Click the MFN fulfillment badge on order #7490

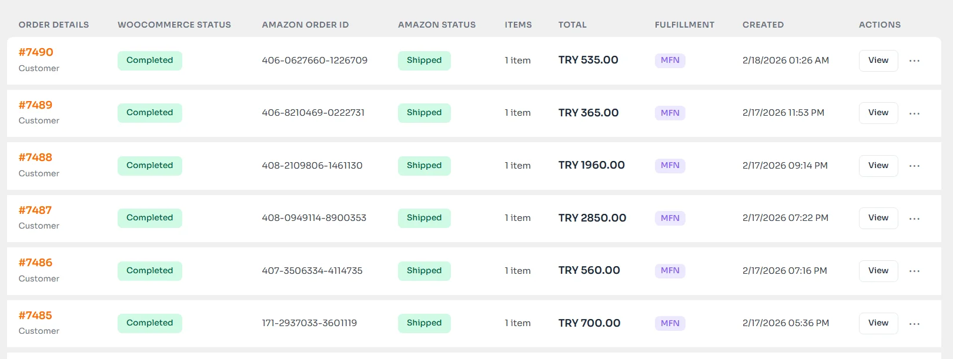pos(670,60)
